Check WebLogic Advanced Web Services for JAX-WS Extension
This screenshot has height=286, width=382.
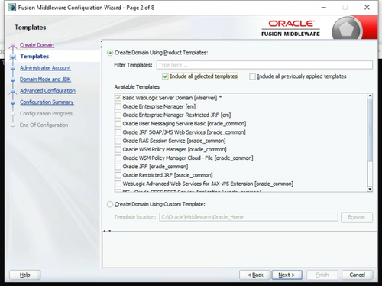[118, 184]
